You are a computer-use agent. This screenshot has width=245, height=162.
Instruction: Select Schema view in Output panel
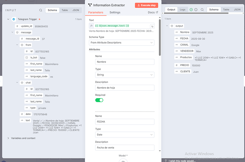[214, 10]
